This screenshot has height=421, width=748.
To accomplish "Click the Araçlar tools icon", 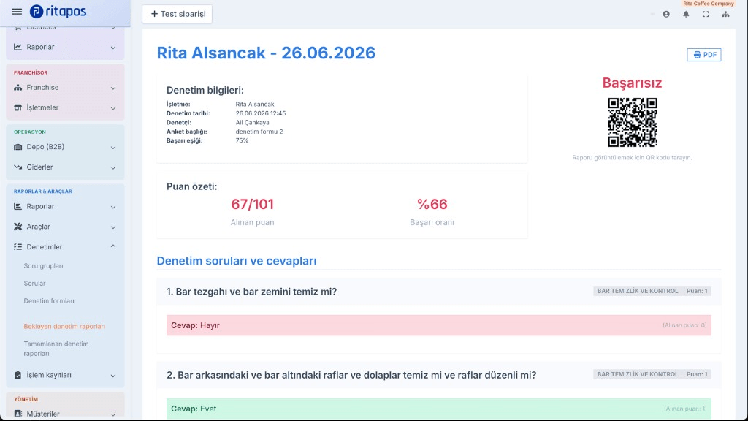I will tap(18, 227).
